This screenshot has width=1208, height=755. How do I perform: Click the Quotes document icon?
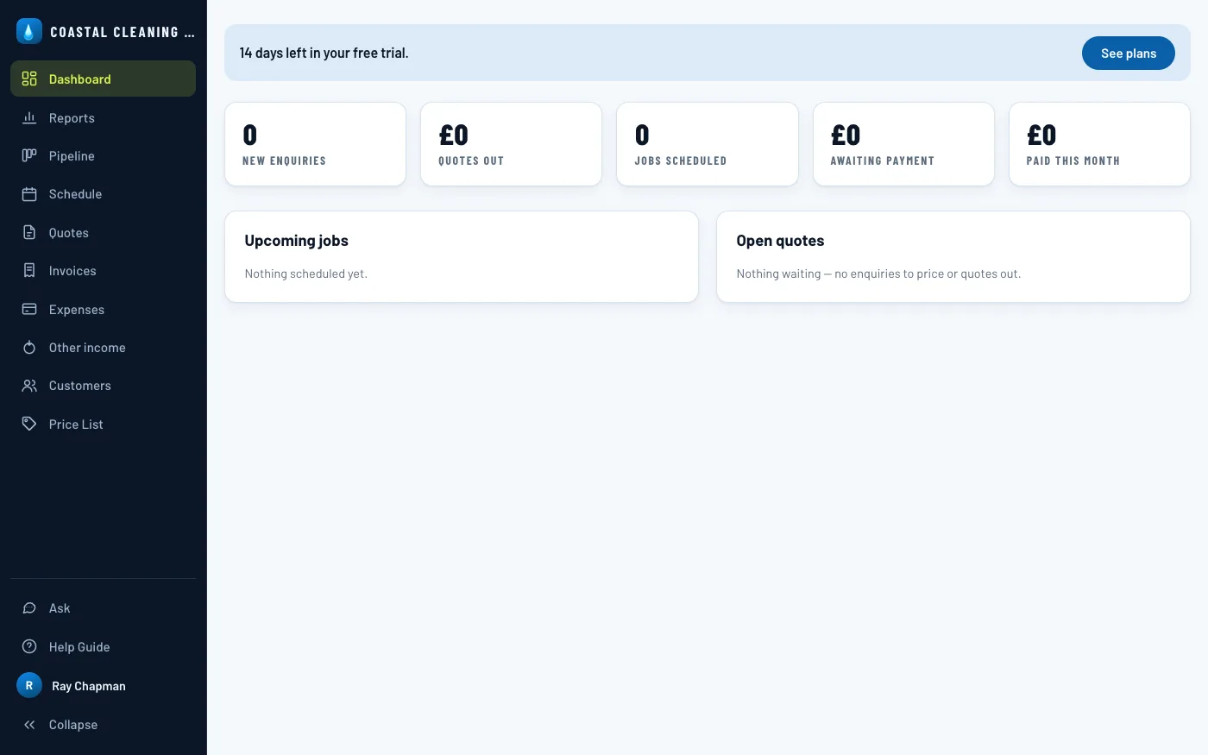point(29,233)
